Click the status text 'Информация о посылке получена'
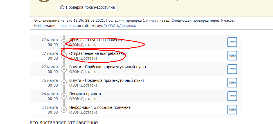Screen dimensions: 273x124 100,107
